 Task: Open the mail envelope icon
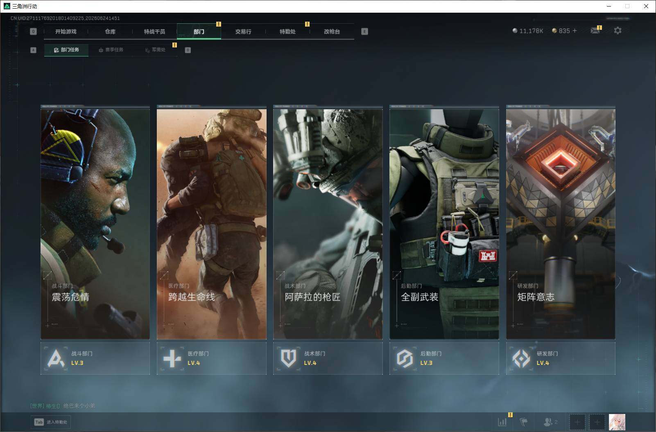595,31
